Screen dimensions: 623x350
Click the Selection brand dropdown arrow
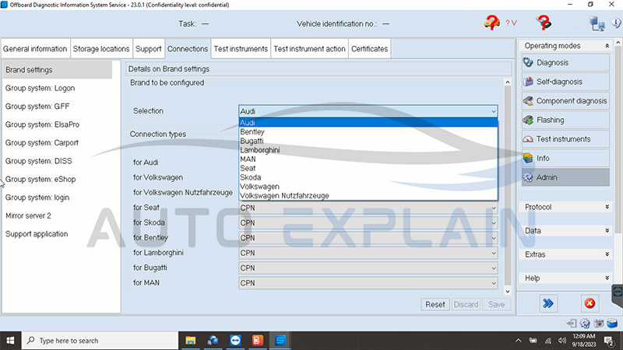point(493,111)
